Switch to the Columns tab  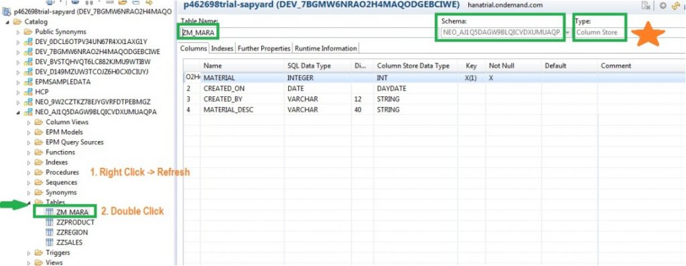tap(194, 49)
